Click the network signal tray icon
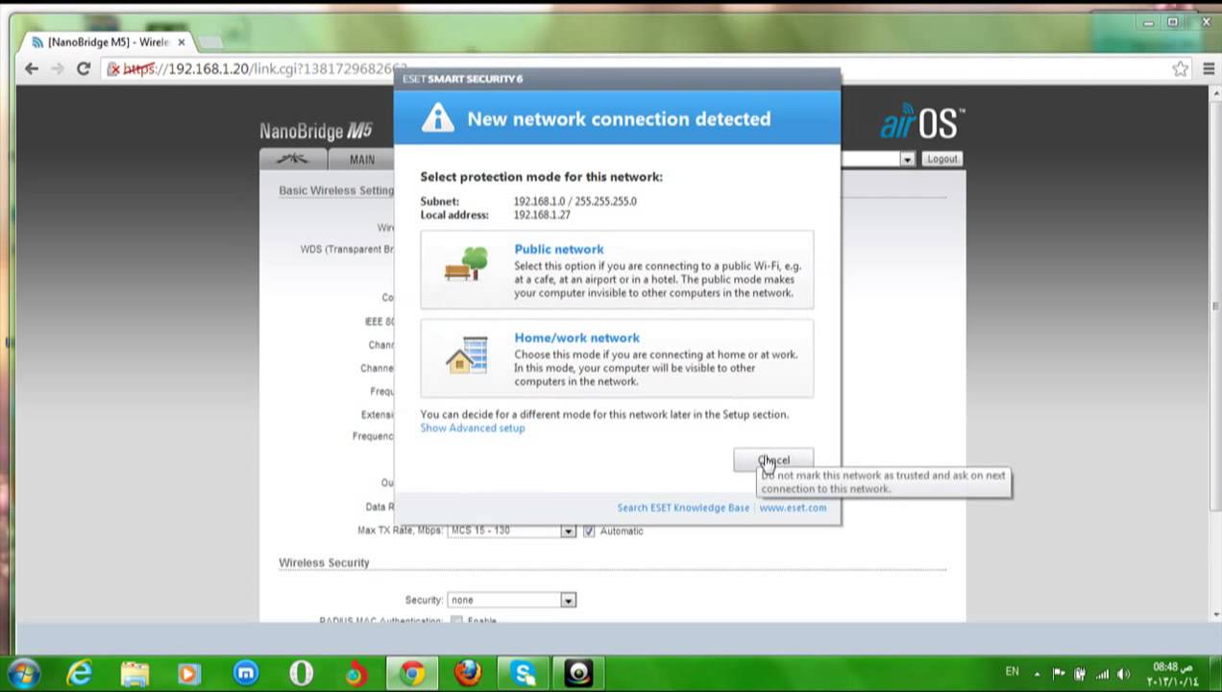 pos(1102,674)
